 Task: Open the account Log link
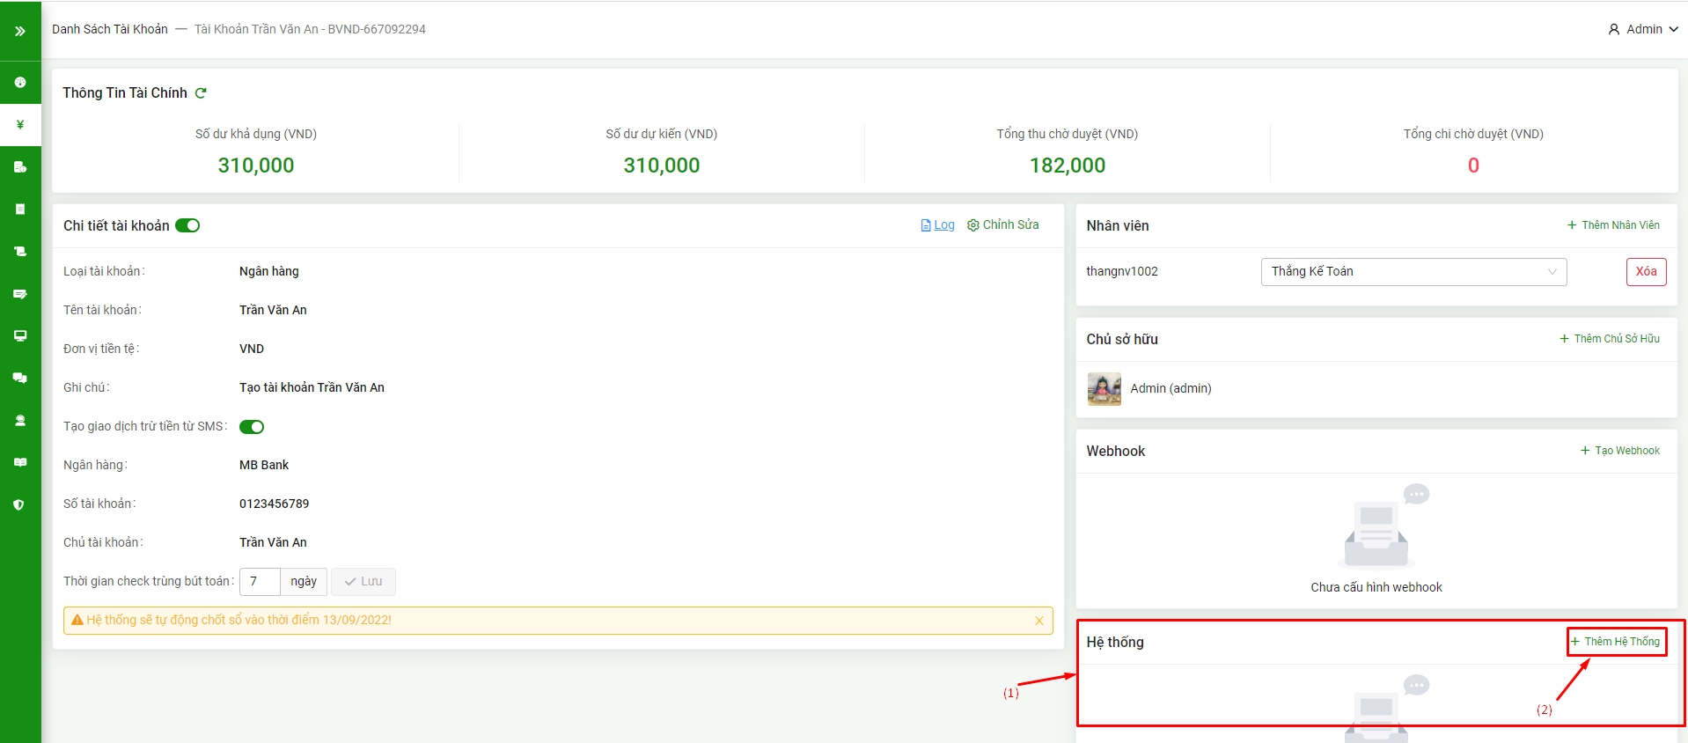[938, 225]
